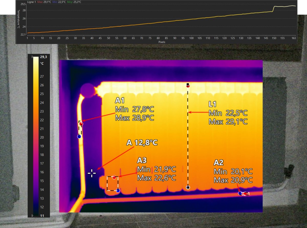
Task: Select the blue min marker of area A1
Action: (x=79, y=137)
